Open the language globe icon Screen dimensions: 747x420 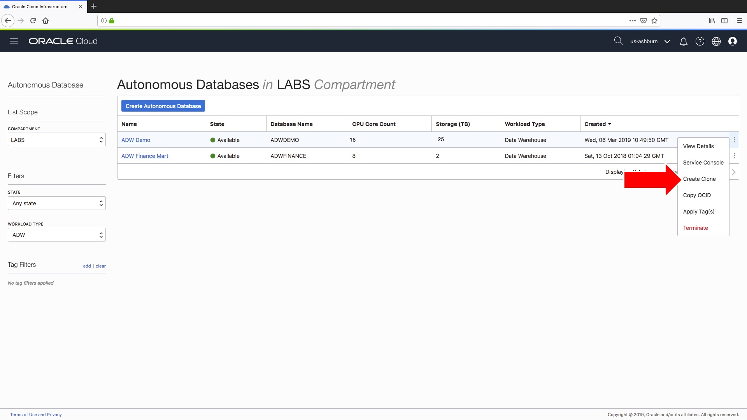716,41
